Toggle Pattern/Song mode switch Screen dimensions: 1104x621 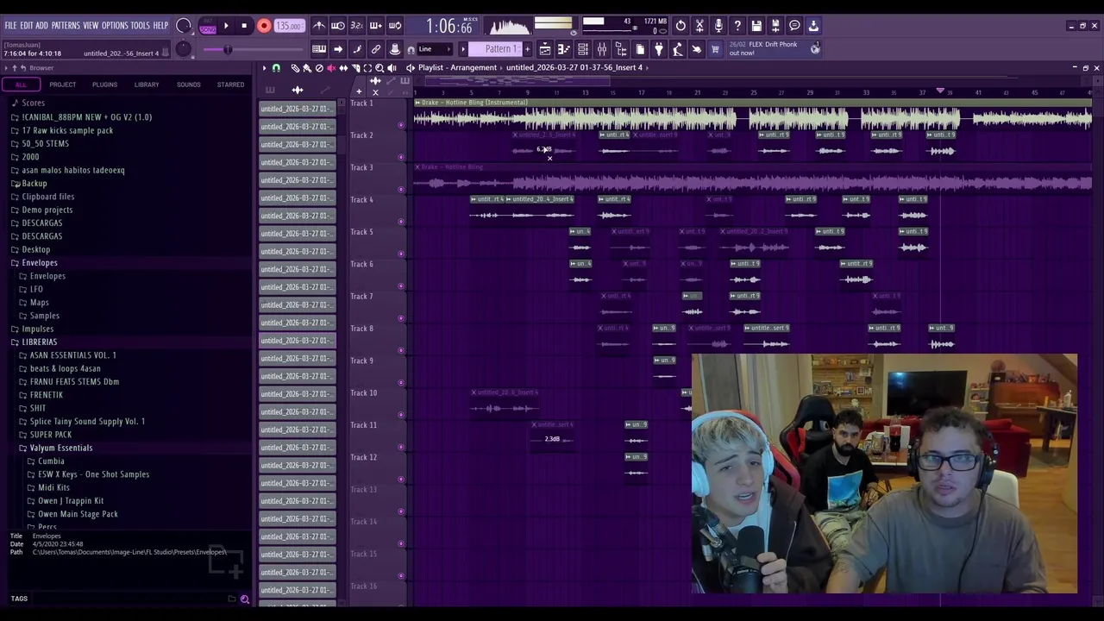(x=208, y=26)
